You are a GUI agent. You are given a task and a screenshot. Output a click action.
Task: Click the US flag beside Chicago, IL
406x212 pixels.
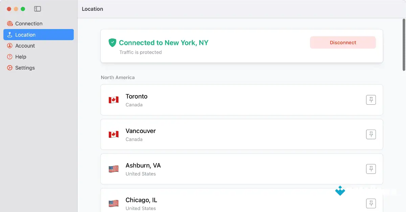pos(113,203)
